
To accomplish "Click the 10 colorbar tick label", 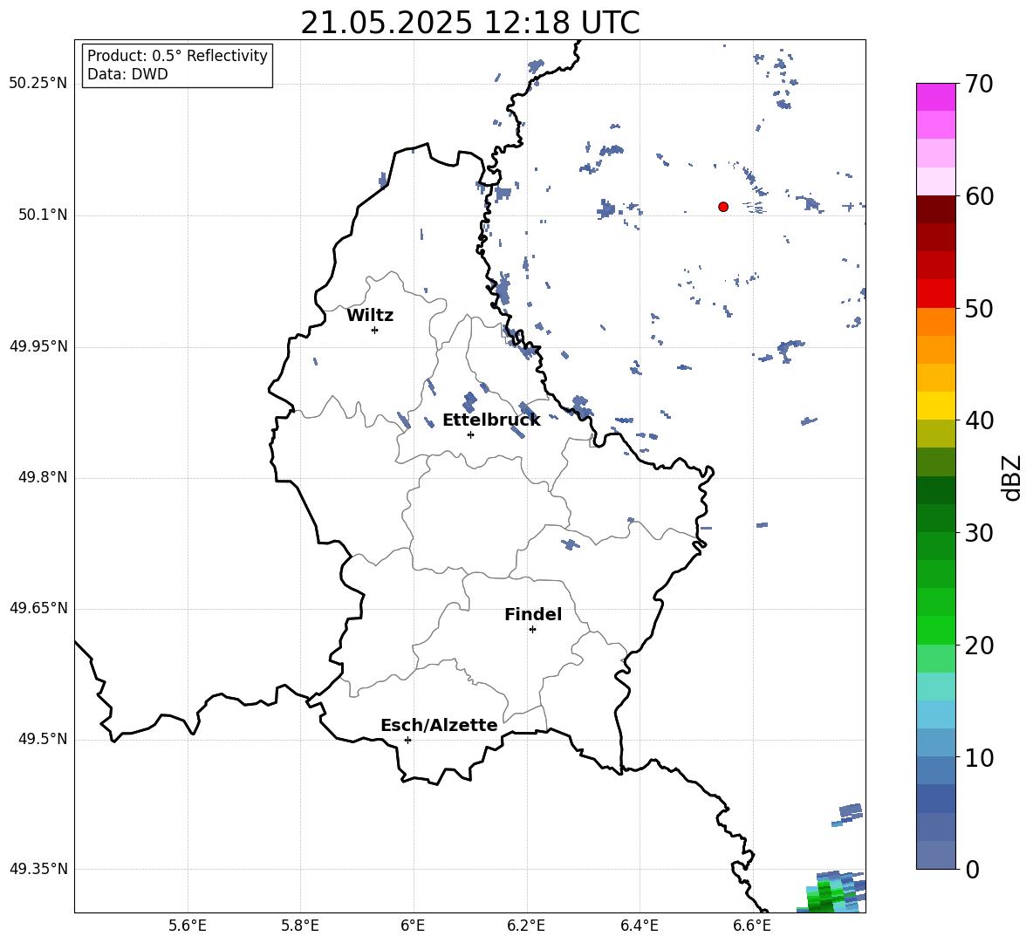I will [979, 758].
